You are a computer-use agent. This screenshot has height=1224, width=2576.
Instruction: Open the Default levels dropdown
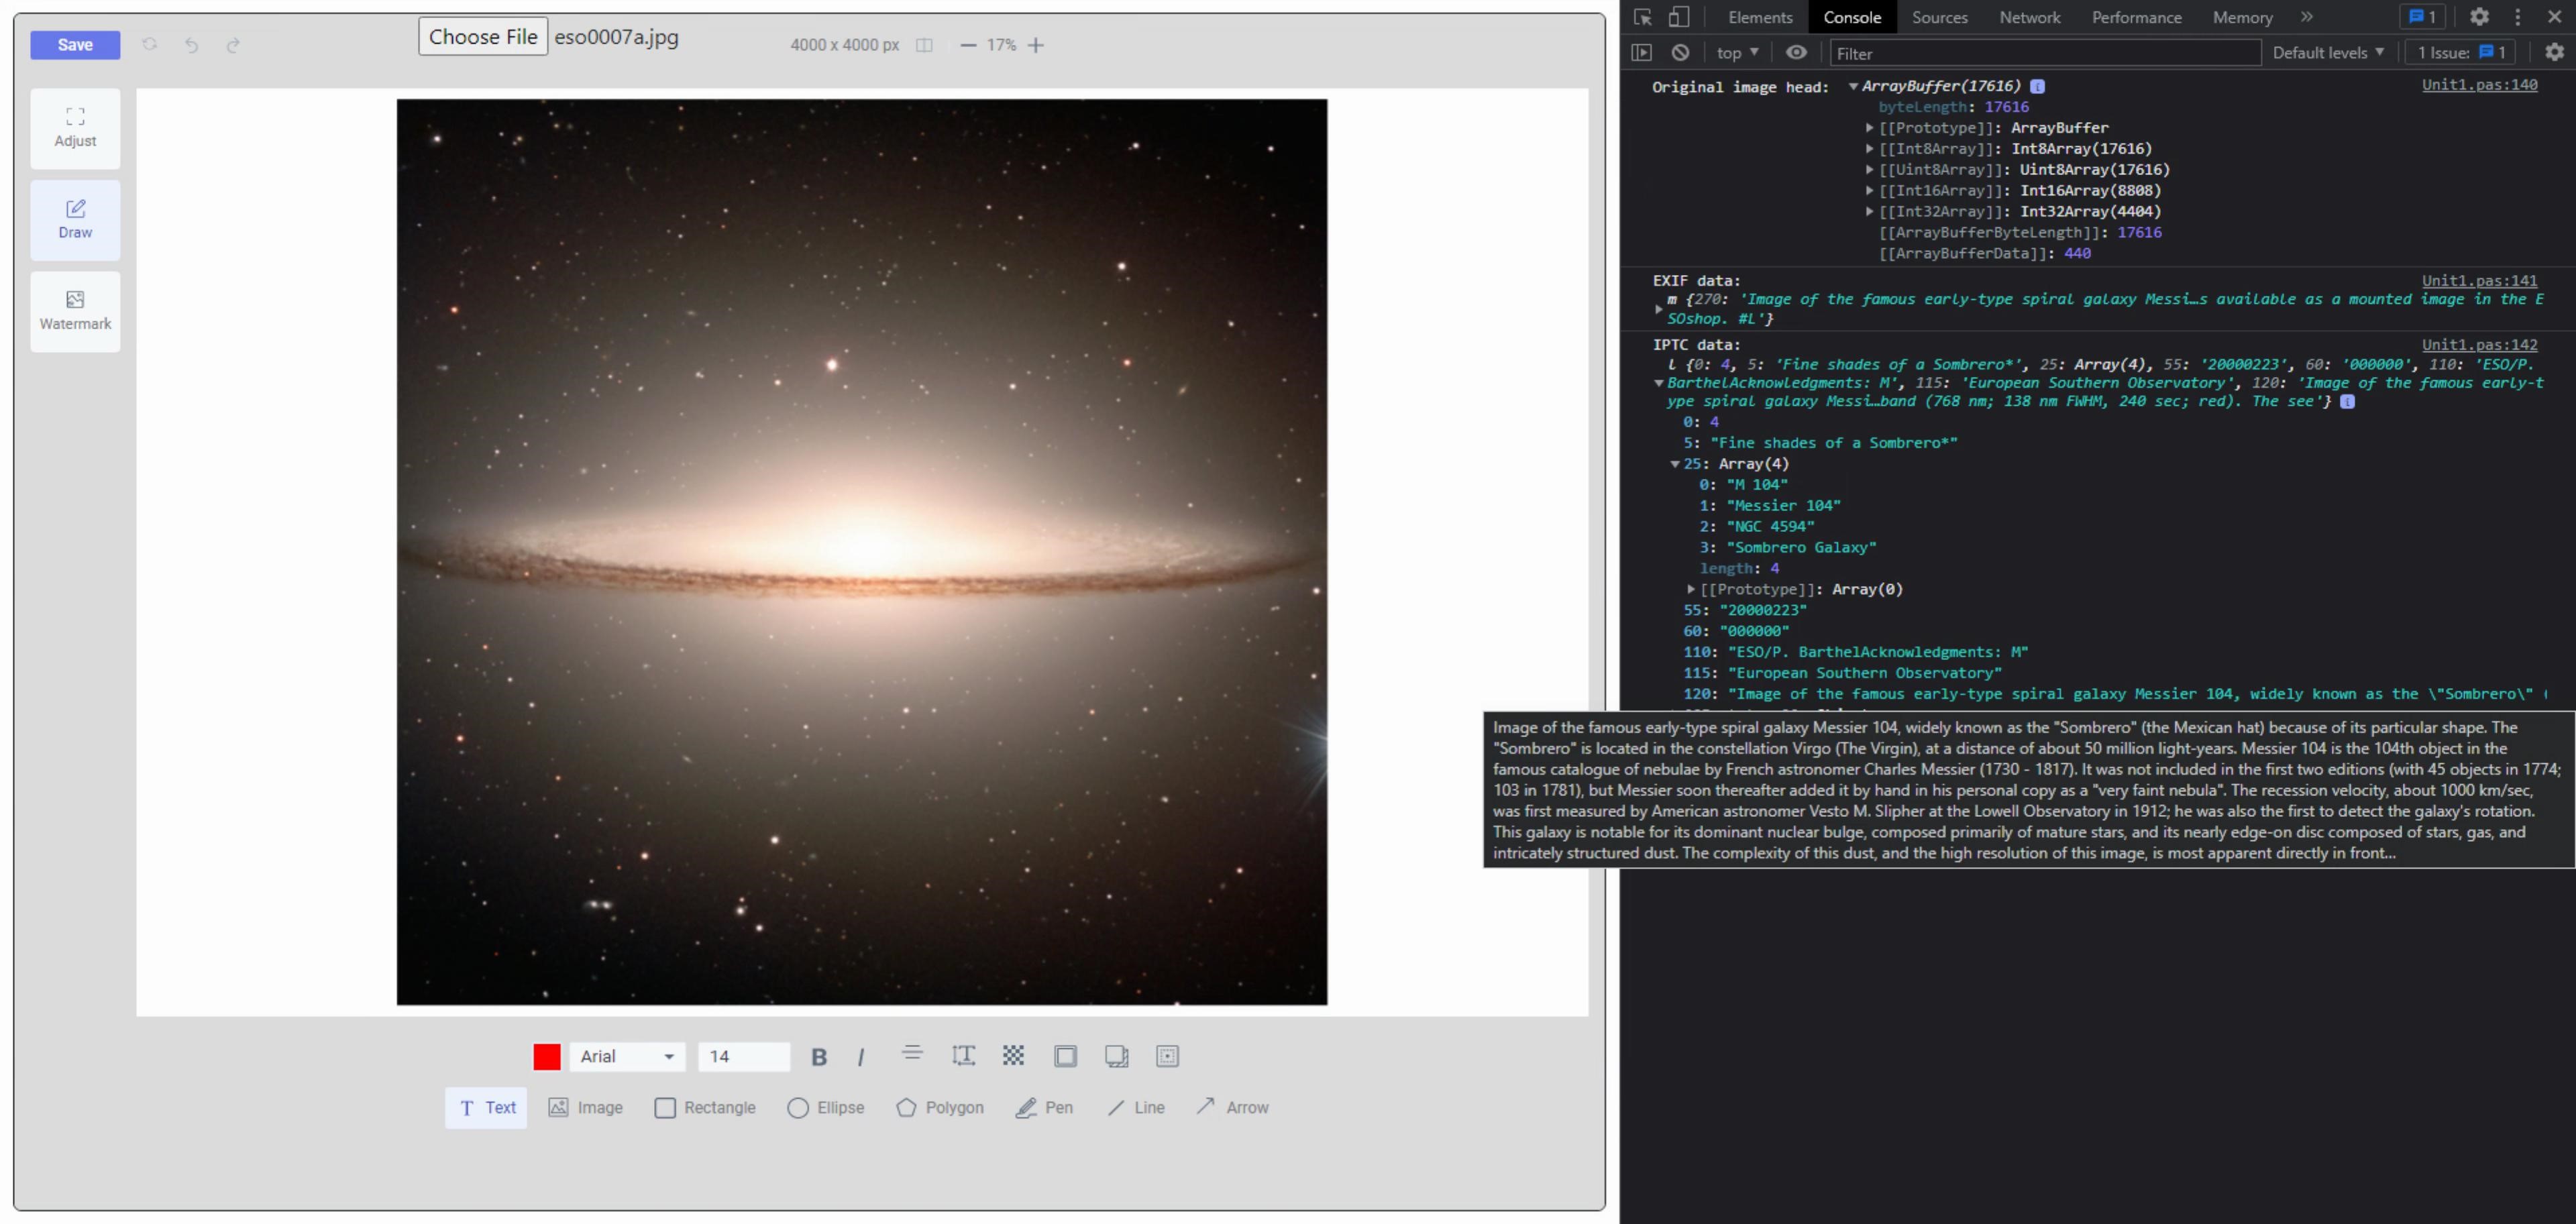tap(2328, 53)
